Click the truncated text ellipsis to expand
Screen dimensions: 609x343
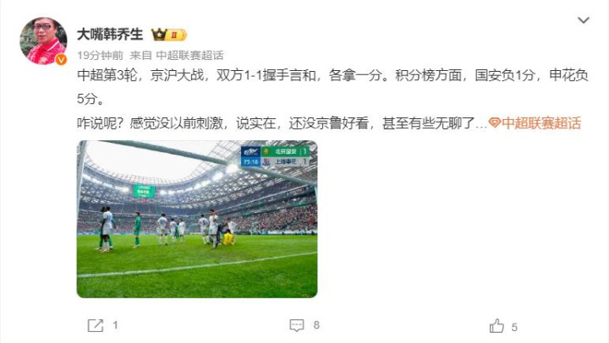pos(481,124)
